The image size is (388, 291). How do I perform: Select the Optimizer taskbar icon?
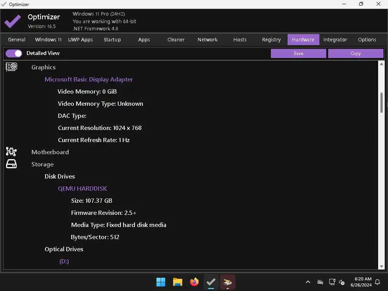211,282
